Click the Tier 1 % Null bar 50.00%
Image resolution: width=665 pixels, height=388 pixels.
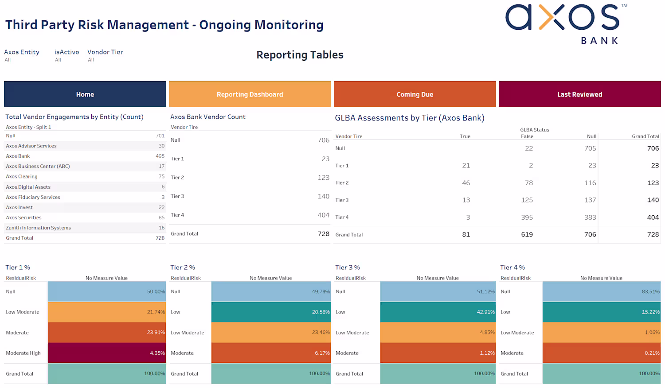(106, 291)
